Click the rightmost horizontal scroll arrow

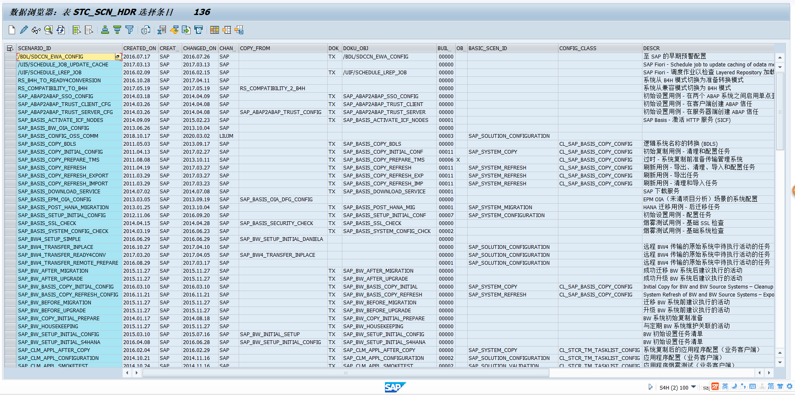(769, 373)
